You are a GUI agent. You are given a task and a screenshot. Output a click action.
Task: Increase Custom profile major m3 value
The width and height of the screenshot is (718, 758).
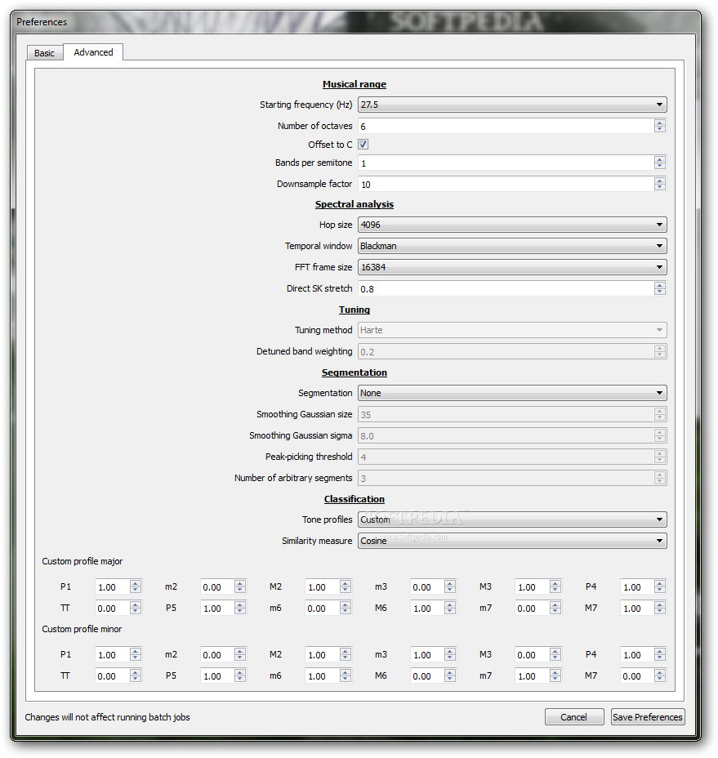point(449,583)
